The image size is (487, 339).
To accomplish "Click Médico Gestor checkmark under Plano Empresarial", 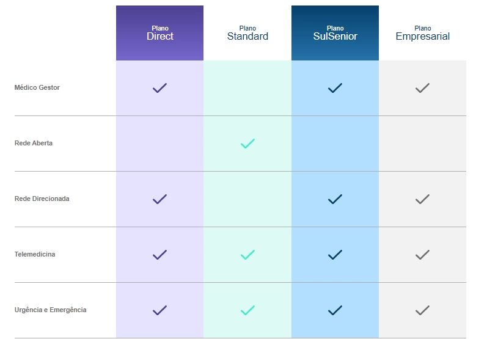I will [422, 88].
